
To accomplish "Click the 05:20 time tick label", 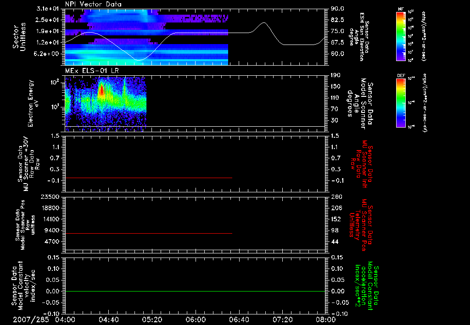I will click(x=152, y=319).
